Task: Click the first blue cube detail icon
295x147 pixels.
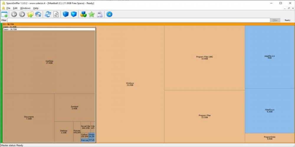Action: point(65,14)
